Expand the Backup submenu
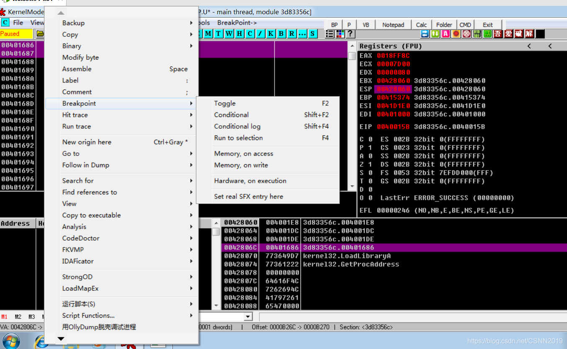The image size is (567, 349). pyautogui.click(x=121, y=23)
